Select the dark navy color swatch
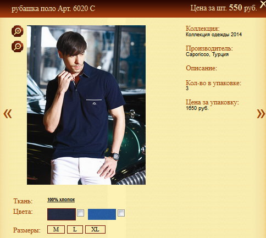The width and height of the screenshot is (266, 238). click(x=62, y=214)
